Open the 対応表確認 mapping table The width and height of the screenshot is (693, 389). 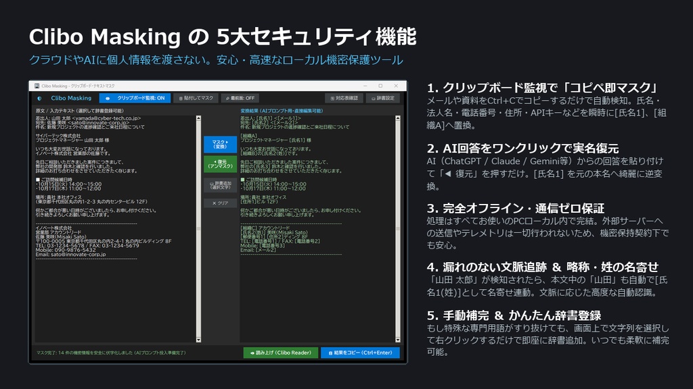[x=344, y=98]
